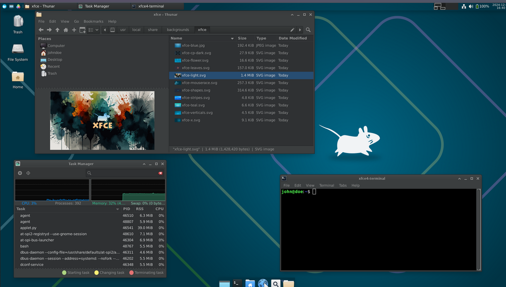Open a new tab with the plus icon
The image size is (506, 287).
74,30
